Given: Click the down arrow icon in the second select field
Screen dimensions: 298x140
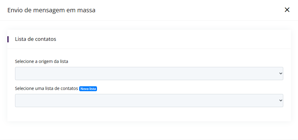Looking at the screenshot, I should pos(281,100).
